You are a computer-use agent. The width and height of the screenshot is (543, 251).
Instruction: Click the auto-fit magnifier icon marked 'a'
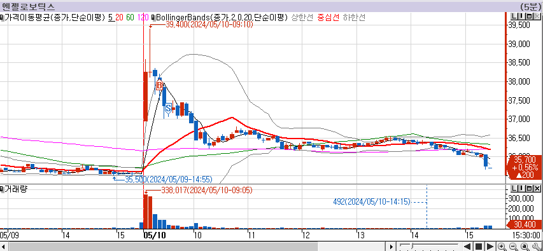(525, 247)
